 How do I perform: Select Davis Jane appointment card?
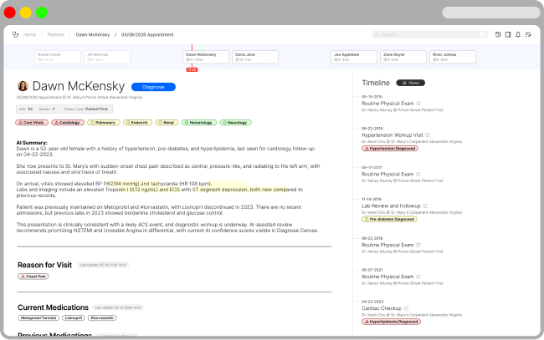point(255,57)
